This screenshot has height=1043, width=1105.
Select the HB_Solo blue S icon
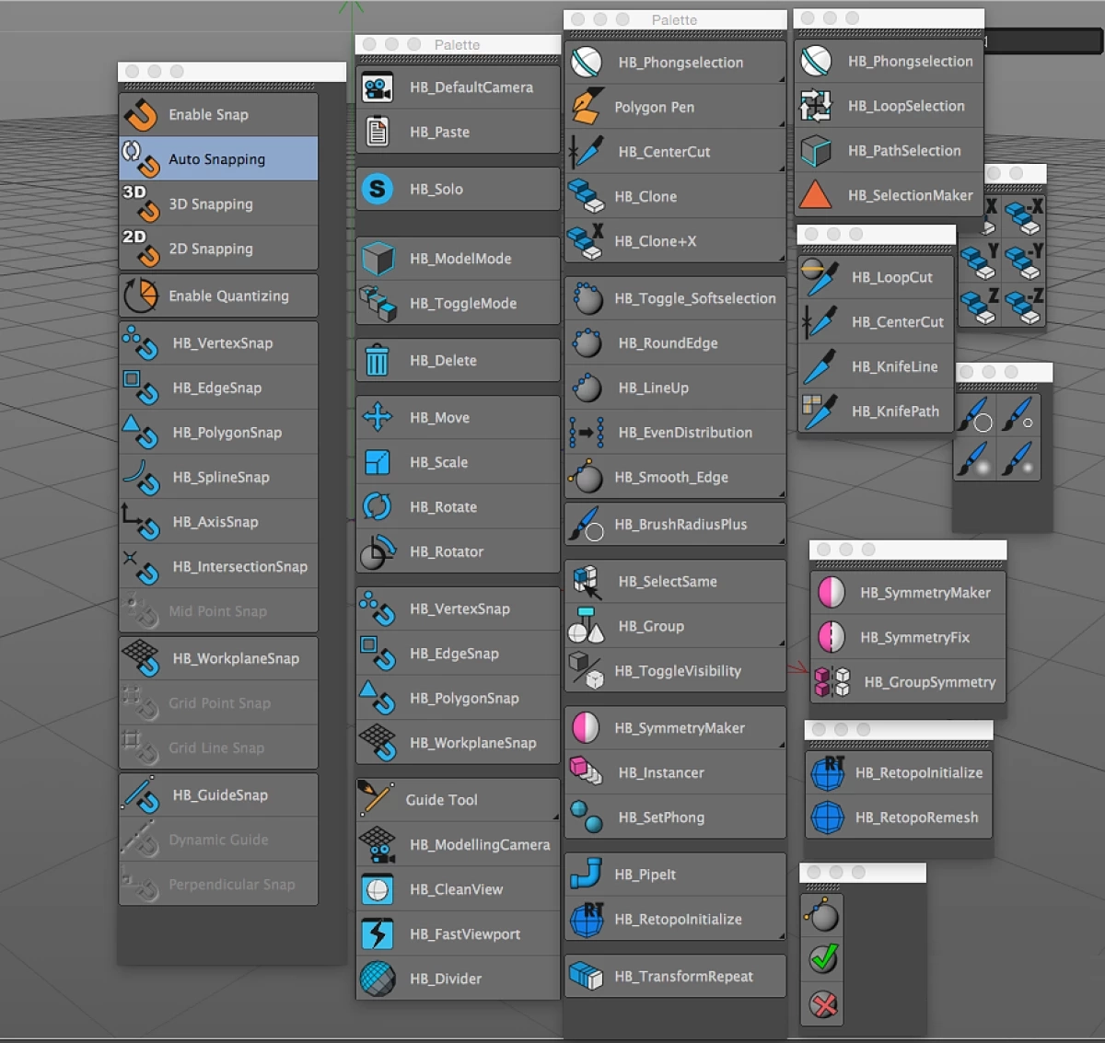[x=377, y=189]
